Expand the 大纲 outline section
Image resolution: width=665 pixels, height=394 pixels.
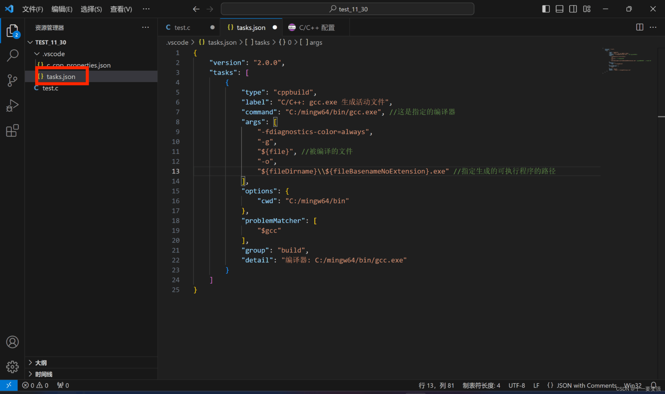91,363
